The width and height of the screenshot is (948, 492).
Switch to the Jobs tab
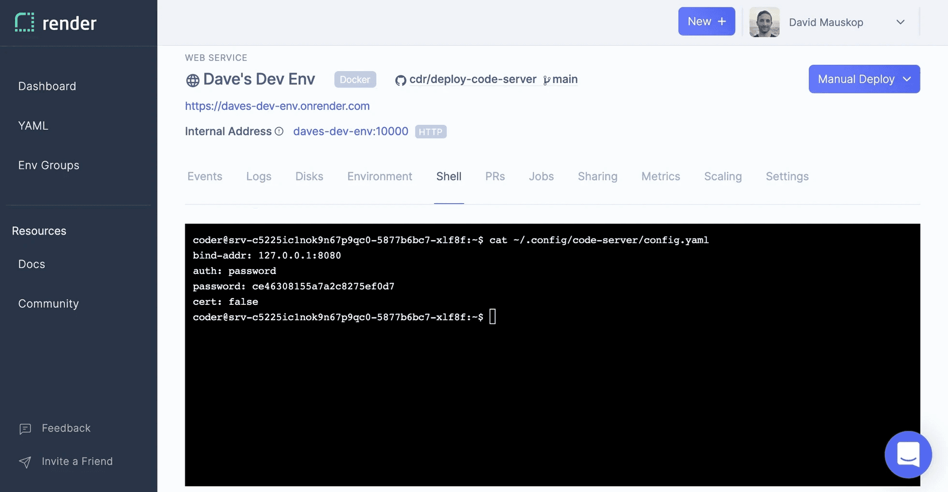click(541, 176)
